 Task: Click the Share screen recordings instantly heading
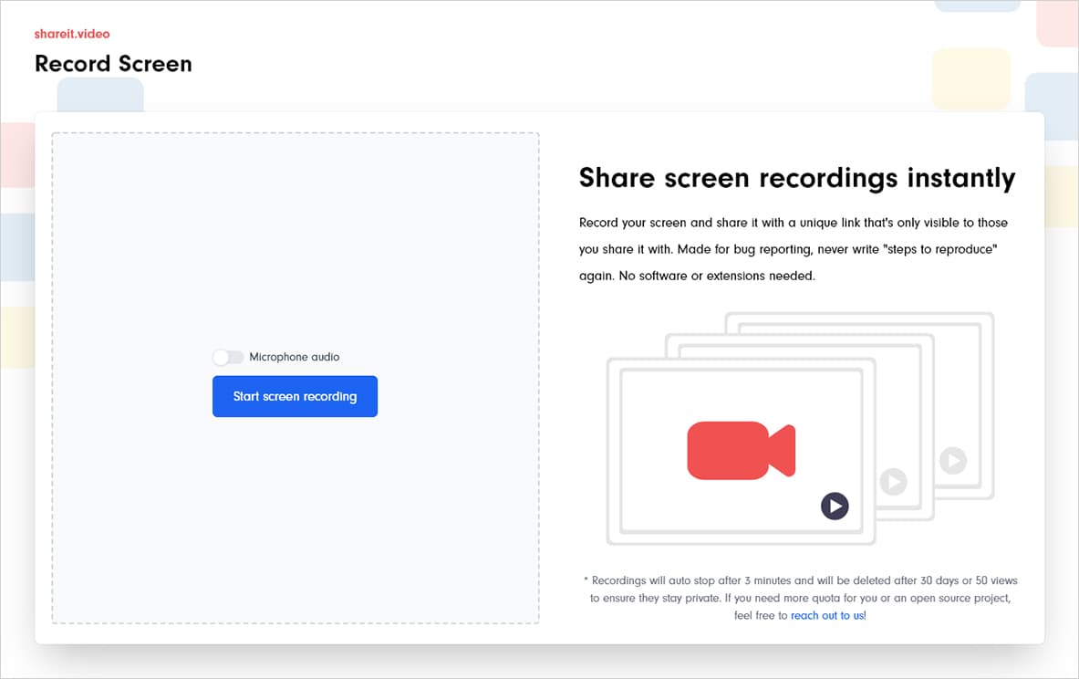(x=797, y=178)
